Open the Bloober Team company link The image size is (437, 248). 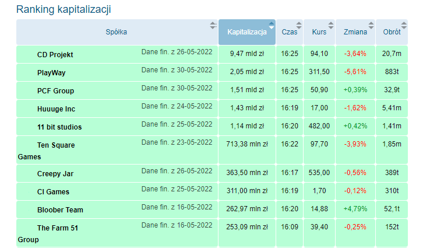(x=60, y=209)
